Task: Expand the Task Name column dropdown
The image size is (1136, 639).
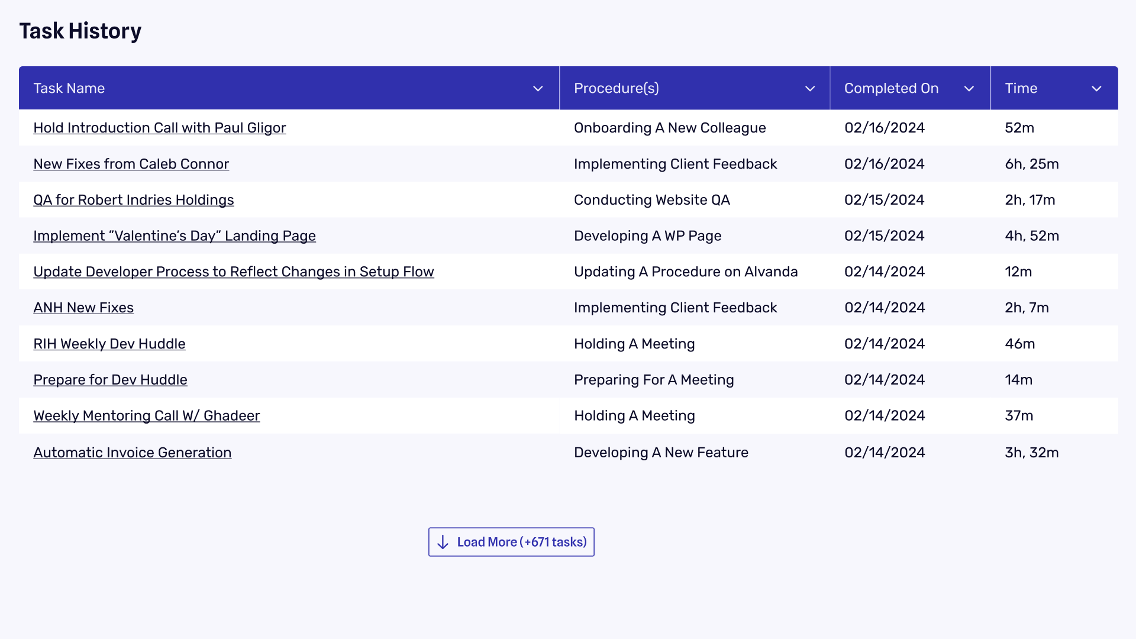Action: point(538,88)
